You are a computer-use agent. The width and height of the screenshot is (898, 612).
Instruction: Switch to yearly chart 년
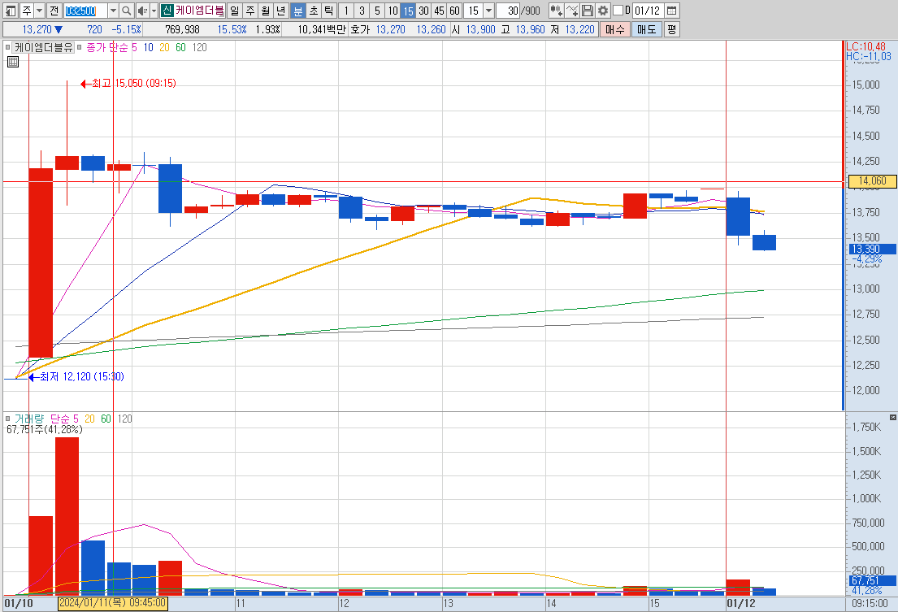pyautogui.click(x=281, y=11)
